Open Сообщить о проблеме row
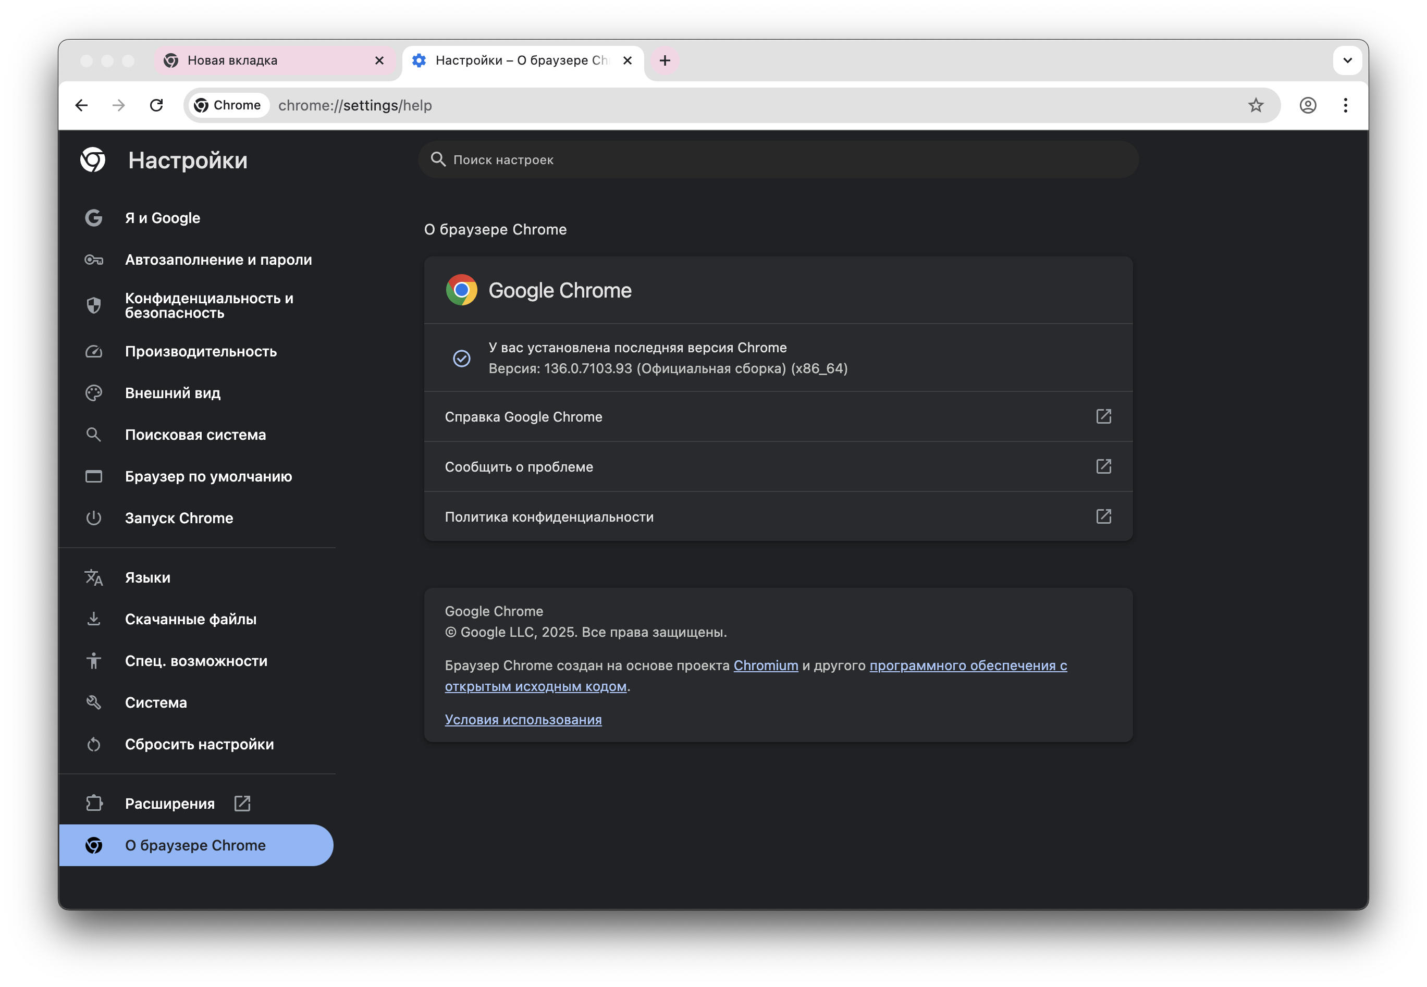This screenshot has width=1427, height=987. tap(778, 467)
